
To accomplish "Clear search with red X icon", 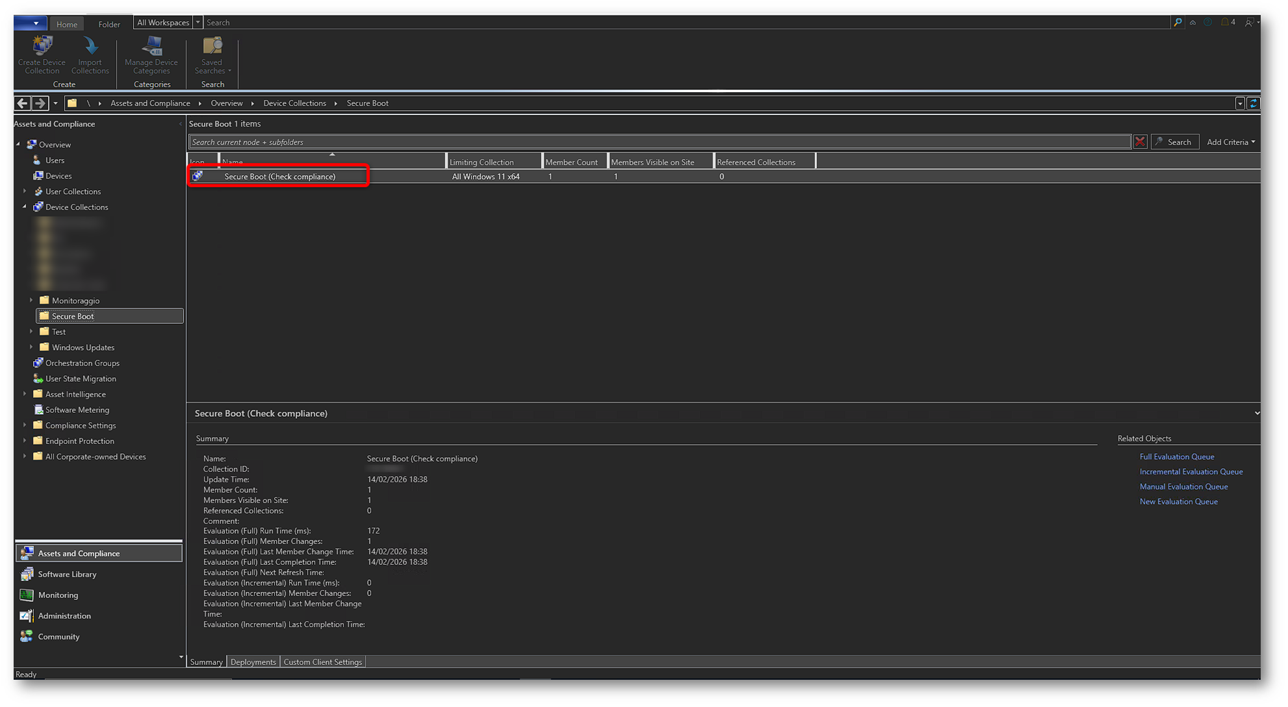I will pos(1140,142).
